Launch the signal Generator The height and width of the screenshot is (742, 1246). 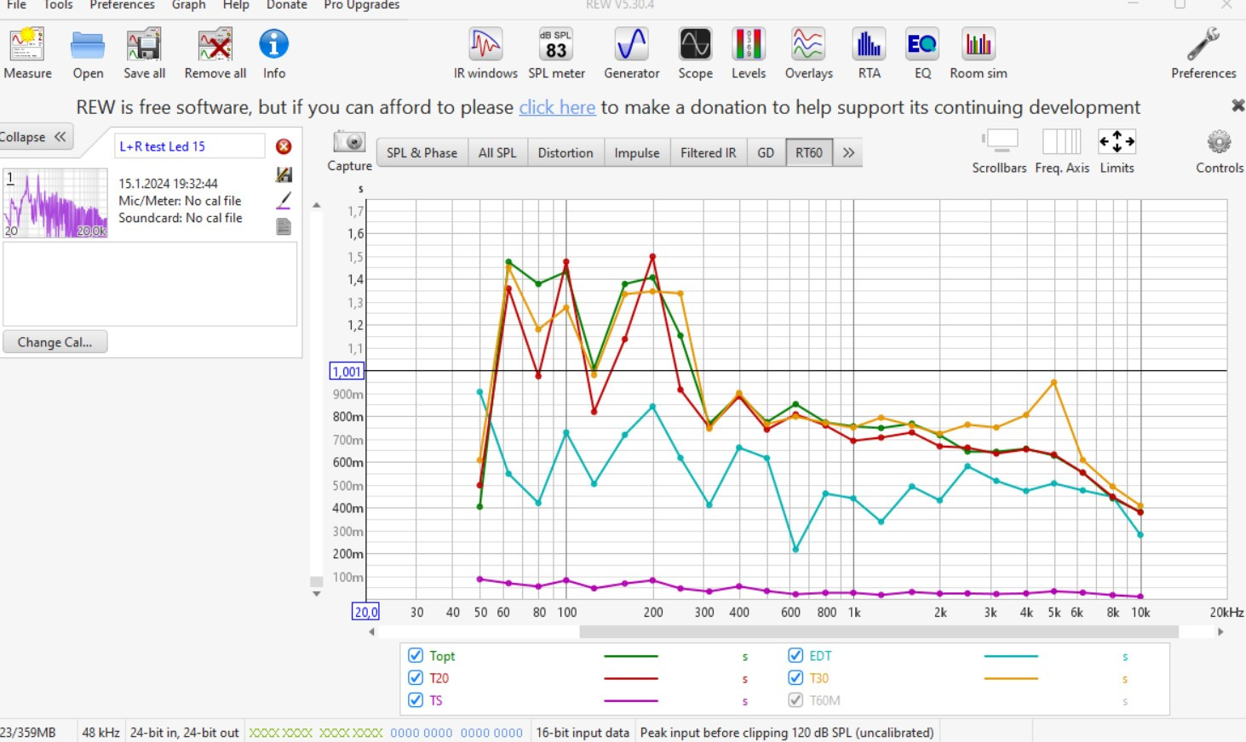coord(631,53)
